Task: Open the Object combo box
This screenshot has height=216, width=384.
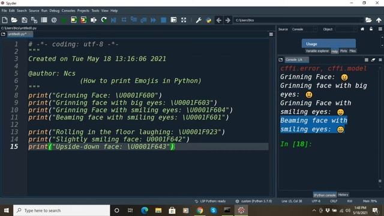Action: [x=346, y=29]
